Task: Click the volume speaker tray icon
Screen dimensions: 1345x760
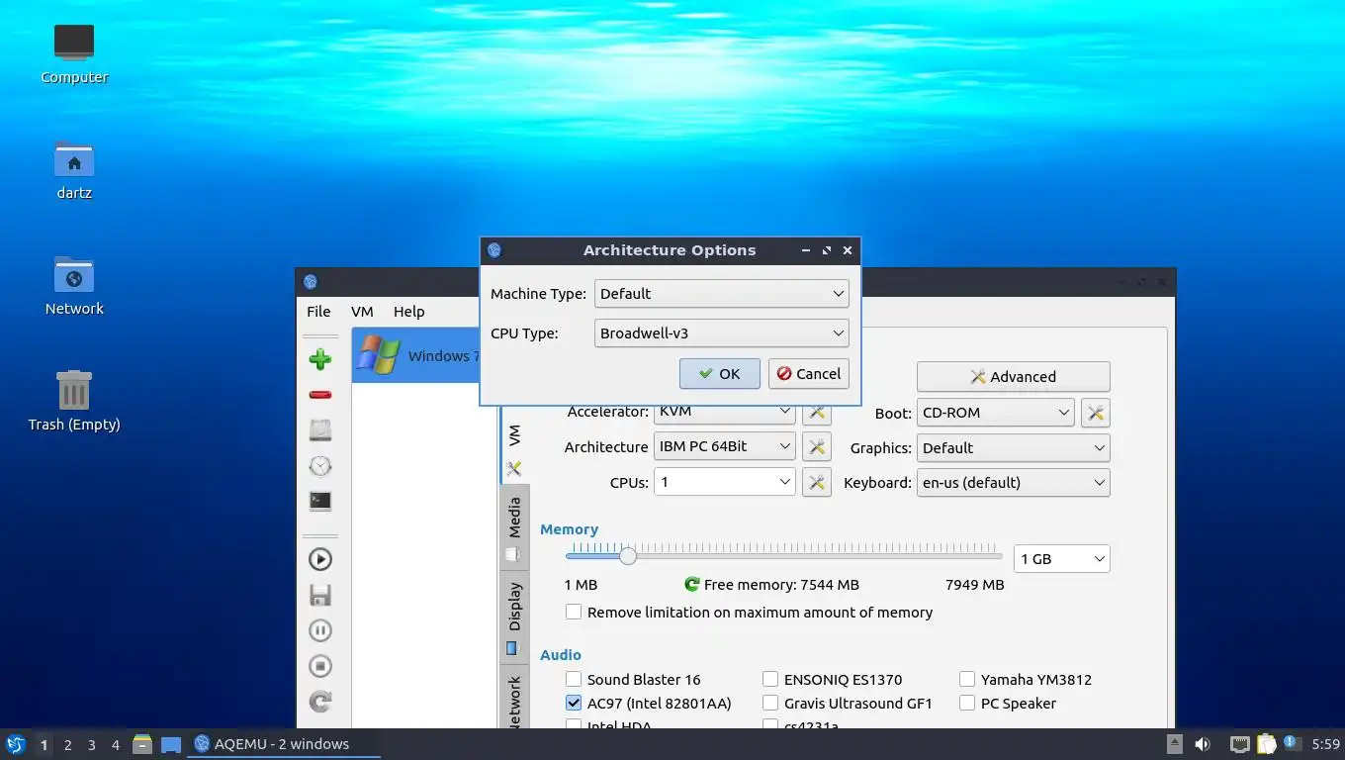Action: pyautogui.click(x=1203, y=744)
